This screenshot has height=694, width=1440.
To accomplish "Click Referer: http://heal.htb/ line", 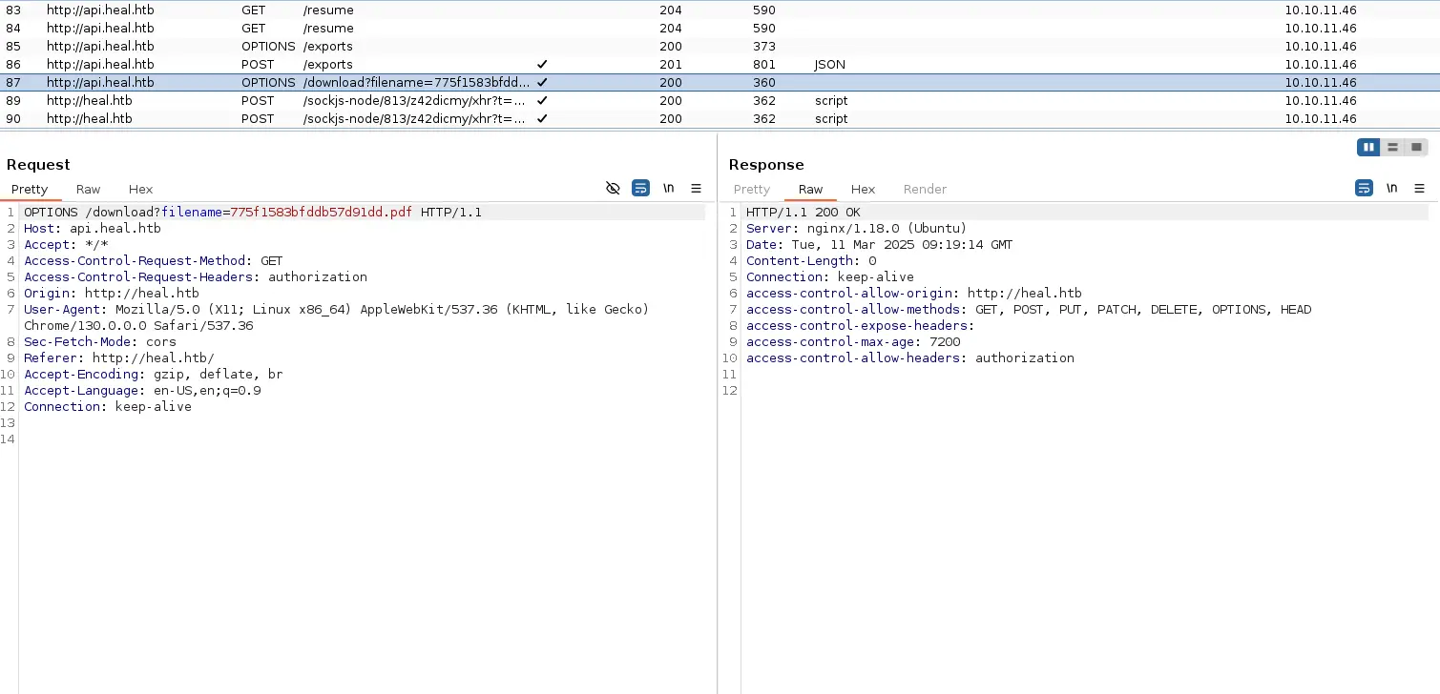I will 119,358.
